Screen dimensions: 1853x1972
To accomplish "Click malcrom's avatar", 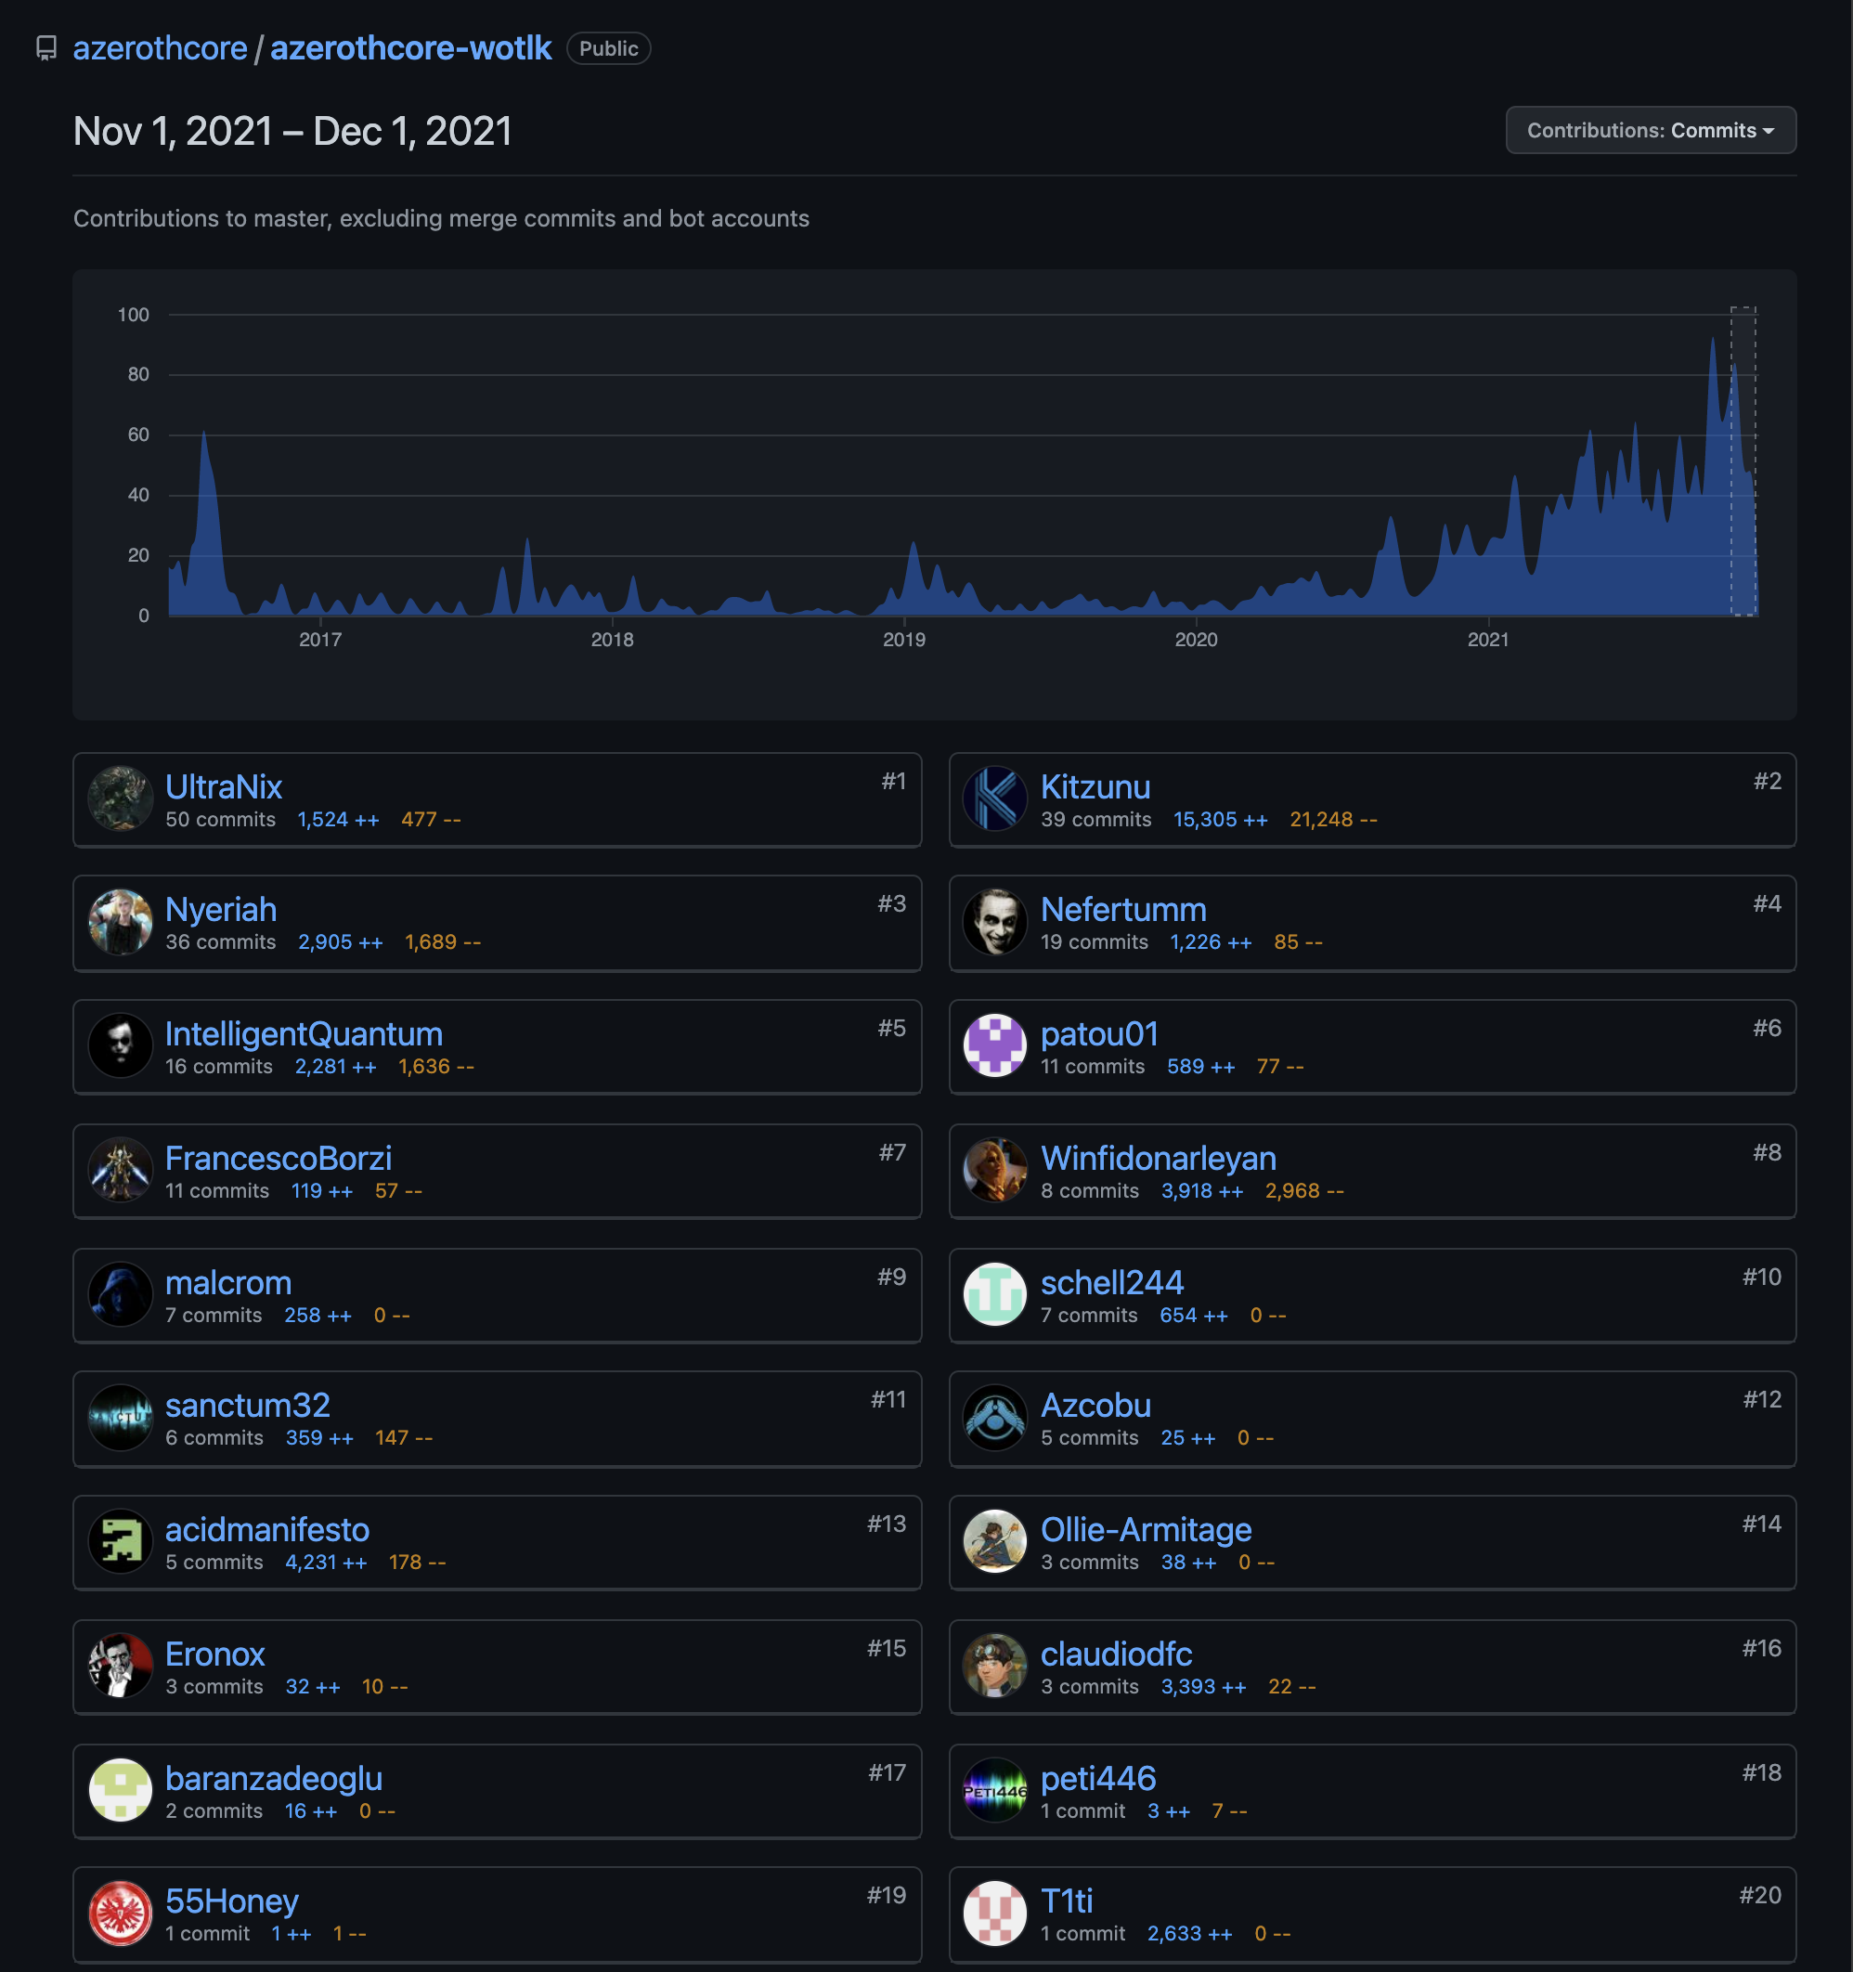I will click(120, 1293).
